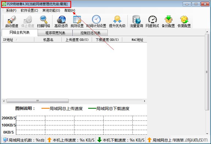The width and height of the screenshot is (211, 144).
Task: Click the 图例说明 label
Action: [x=25, y=108]
